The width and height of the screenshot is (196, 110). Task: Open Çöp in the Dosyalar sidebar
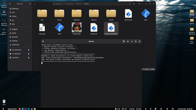pyautogui.click(x=20, y=24)
